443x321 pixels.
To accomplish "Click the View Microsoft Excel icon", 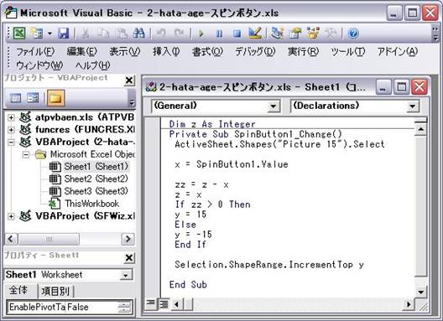I will [19, 34].
